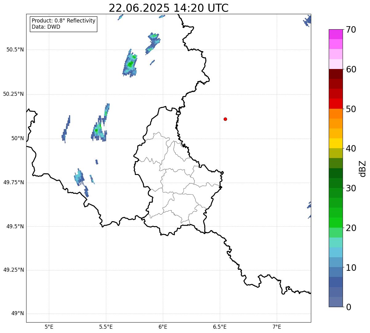This screenshot has height=333, width=370.
Task: Click the turquoise colorbar swatch between 10 and 20
Action: (336, 242)
